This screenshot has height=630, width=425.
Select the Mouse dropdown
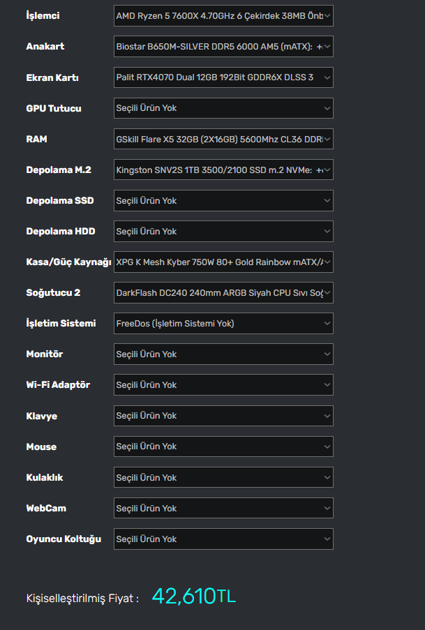(x=223, y=447)
